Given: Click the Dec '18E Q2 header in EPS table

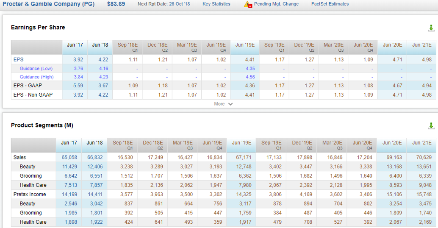Looking at the screenshot, I should [157, 47].
